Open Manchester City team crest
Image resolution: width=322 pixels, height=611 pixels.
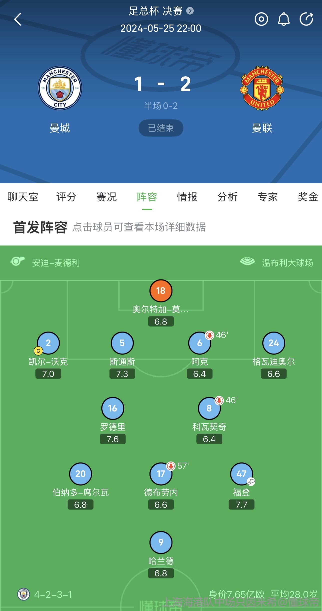[60, 88]
